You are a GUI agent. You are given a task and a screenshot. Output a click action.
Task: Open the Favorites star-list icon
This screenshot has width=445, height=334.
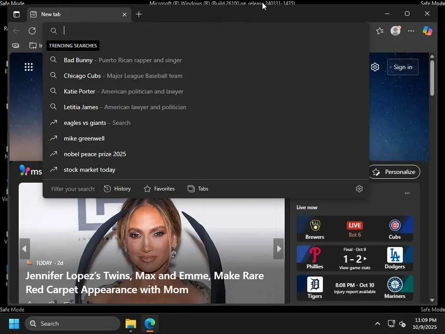380,31
